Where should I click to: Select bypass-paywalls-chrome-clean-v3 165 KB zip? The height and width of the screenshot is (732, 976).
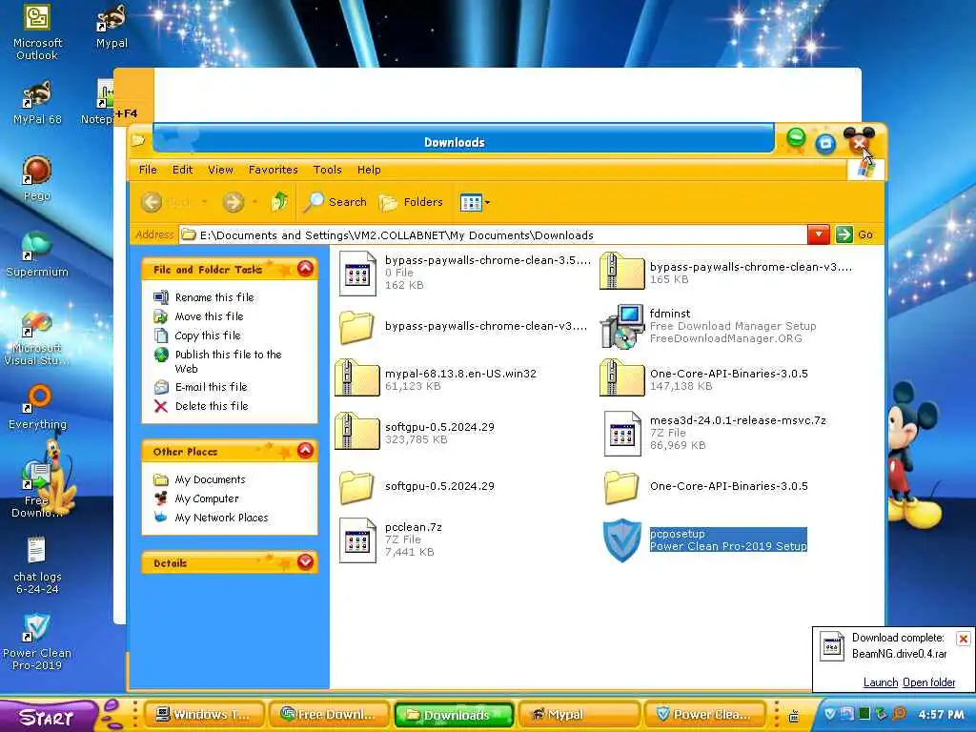[x=726, y=273]
